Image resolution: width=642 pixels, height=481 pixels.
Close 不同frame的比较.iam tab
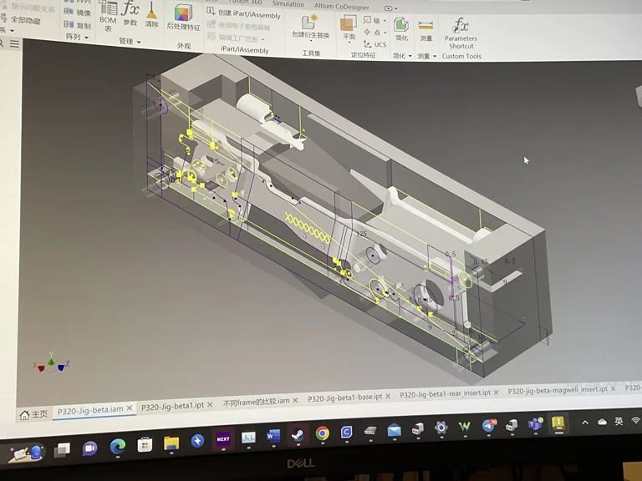[x=295, y=401]
